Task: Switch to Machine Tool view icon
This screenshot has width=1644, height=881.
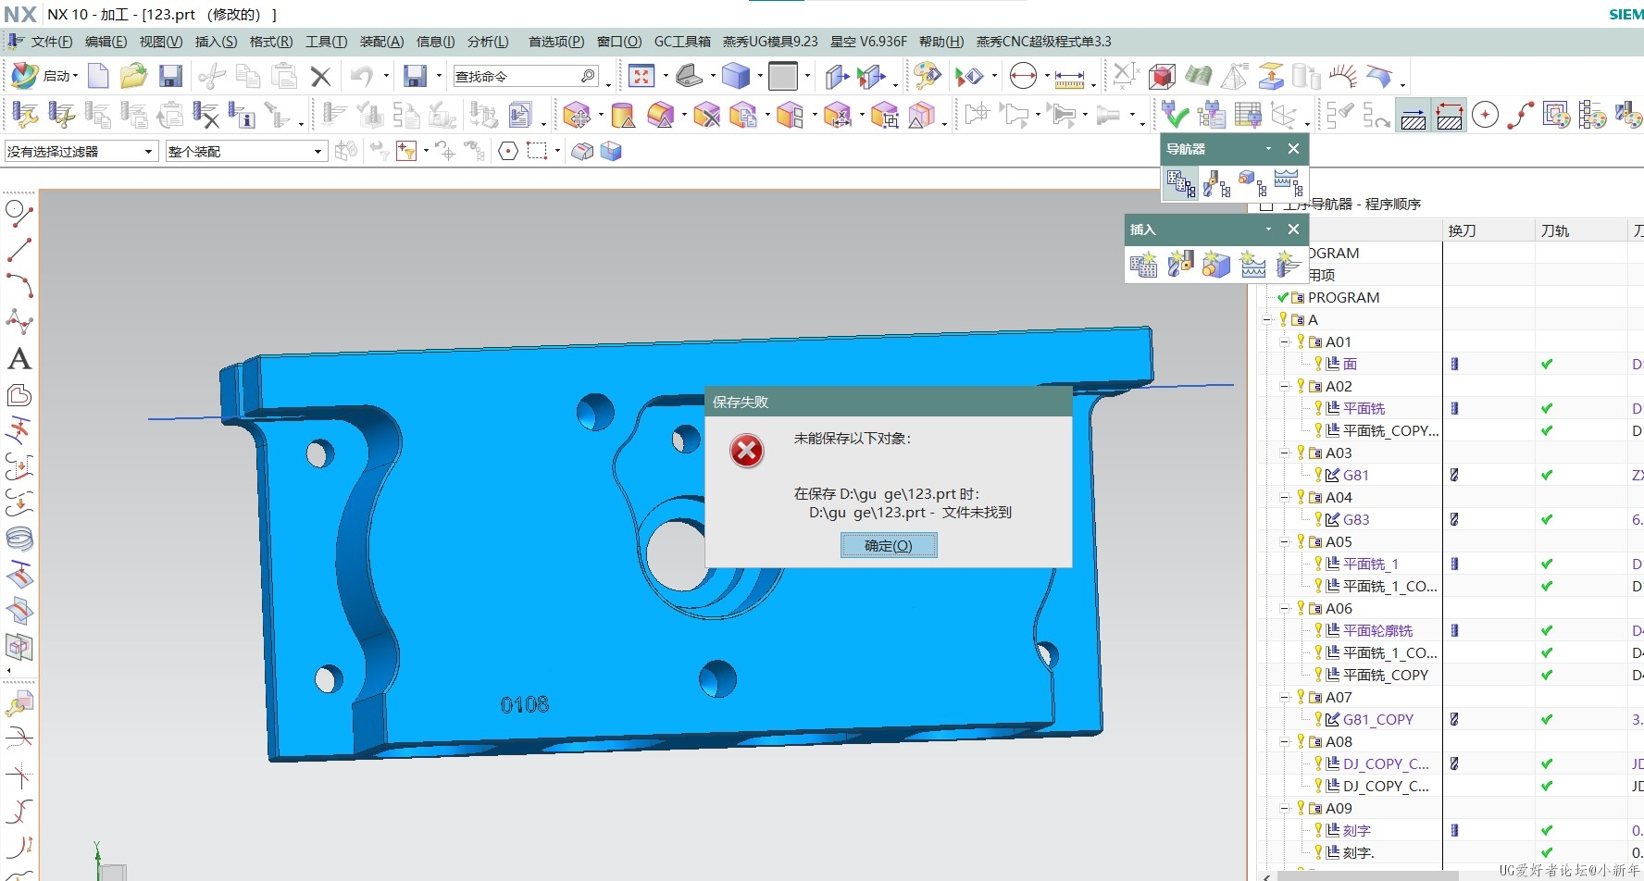Action: pos(1216,183)
